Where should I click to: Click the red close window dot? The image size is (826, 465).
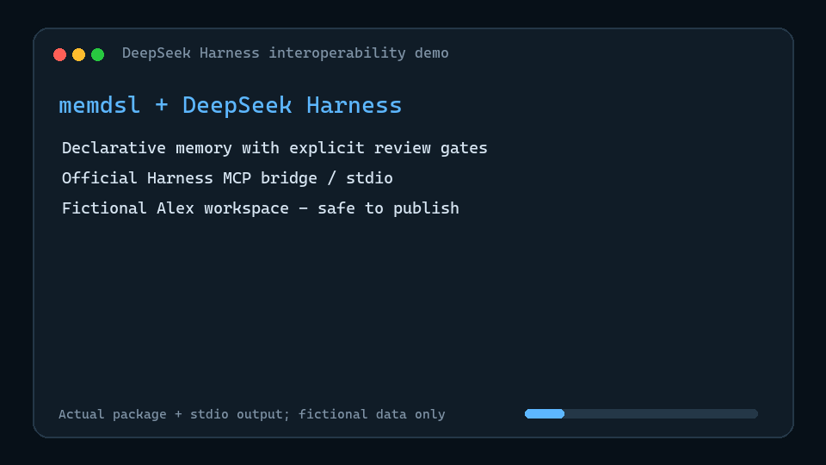[x=59, y=54]
